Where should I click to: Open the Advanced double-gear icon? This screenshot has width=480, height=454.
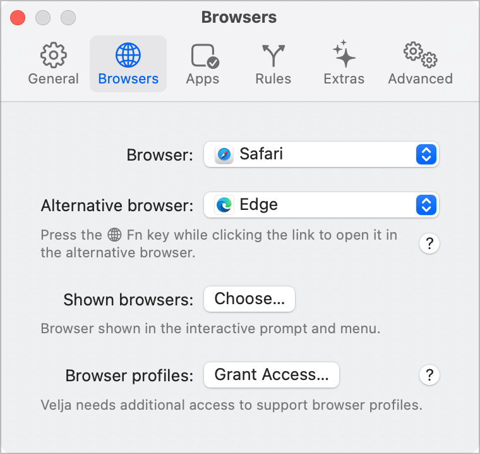tap(420, 54)
